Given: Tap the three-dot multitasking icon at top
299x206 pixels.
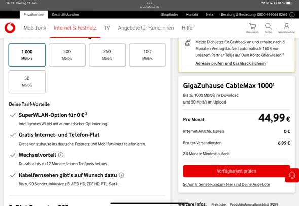Looking at the screenshot, I should tap(149, 3).
